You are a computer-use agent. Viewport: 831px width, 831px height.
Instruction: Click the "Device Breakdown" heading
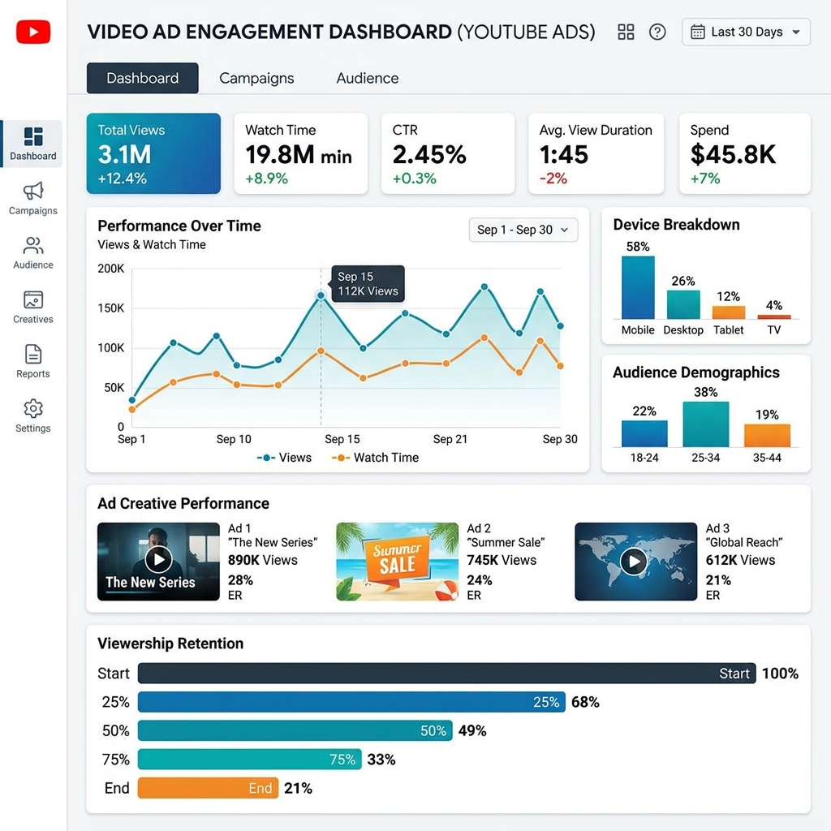coord(676,225)
